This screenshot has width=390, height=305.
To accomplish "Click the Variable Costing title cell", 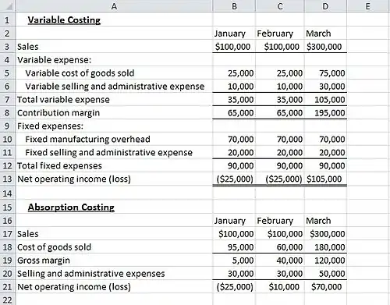I will [x=114, y=20].
